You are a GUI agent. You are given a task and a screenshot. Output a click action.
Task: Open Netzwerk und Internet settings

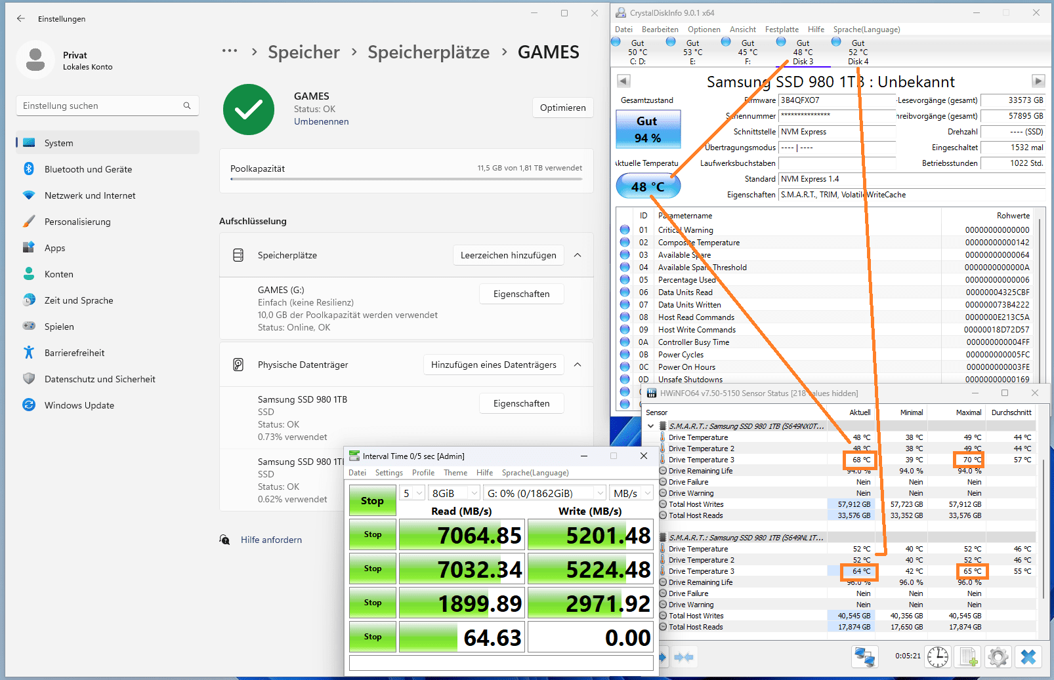[x=108, y=195]
